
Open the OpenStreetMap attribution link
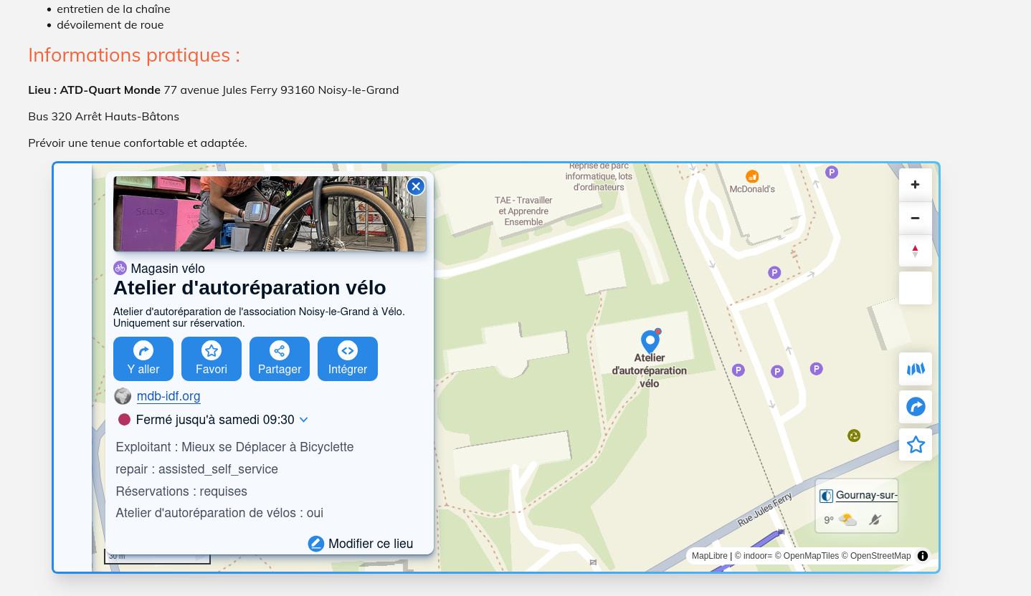point(880,556)
